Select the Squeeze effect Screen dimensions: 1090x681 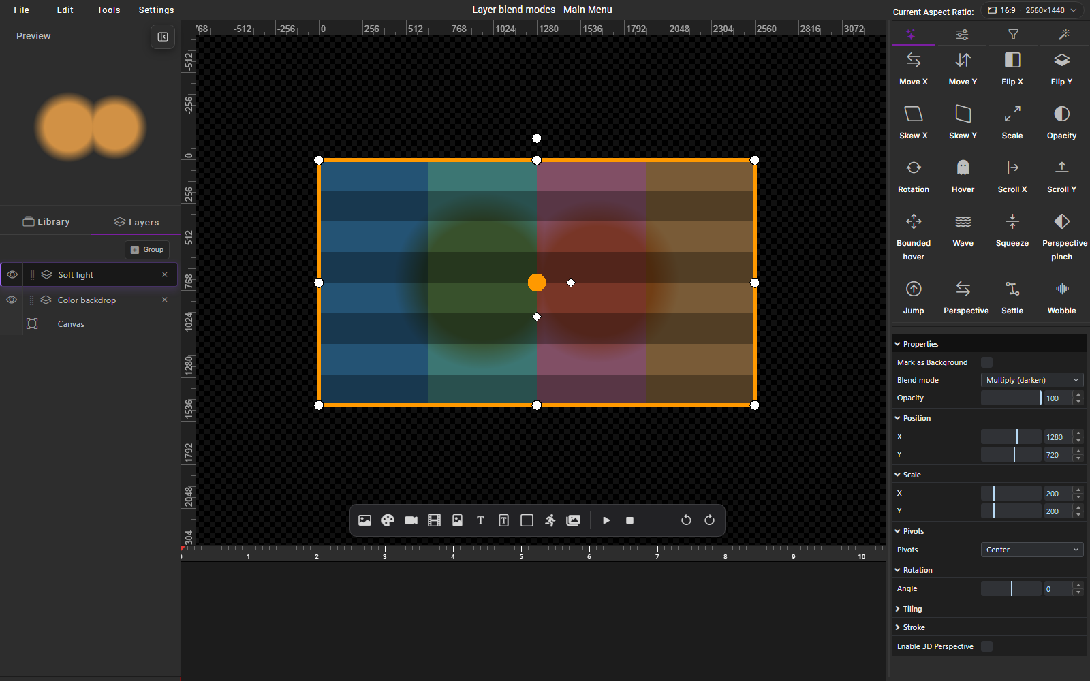click(1012, 230)
